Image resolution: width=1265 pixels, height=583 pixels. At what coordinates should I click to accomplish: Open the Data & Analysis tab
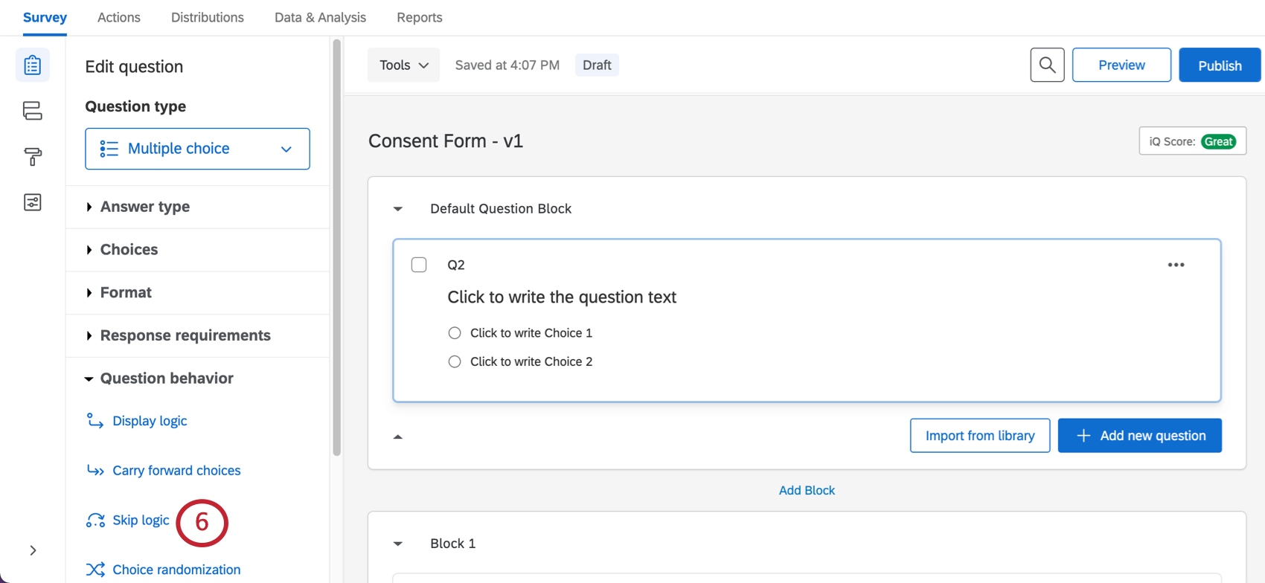[x=320, y=17]
